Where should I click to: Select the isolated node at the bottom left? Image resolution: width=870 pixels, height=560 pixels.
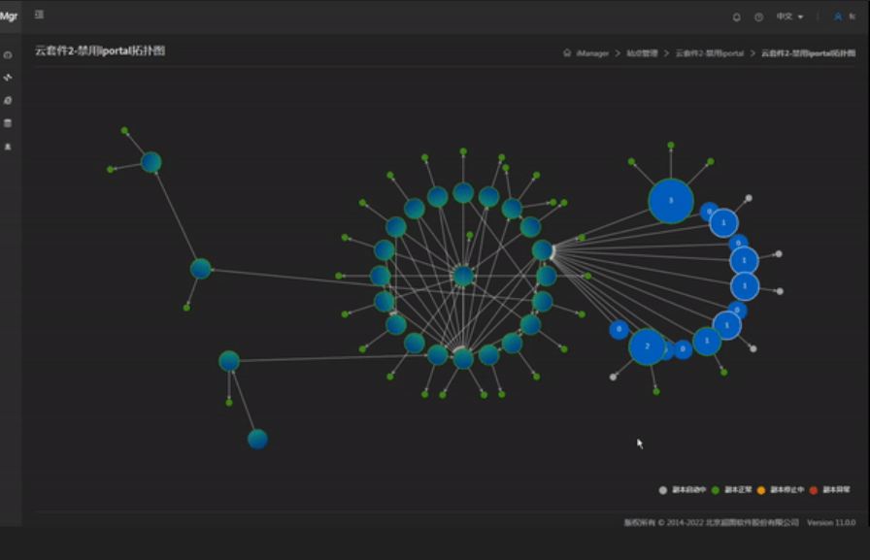257,439
